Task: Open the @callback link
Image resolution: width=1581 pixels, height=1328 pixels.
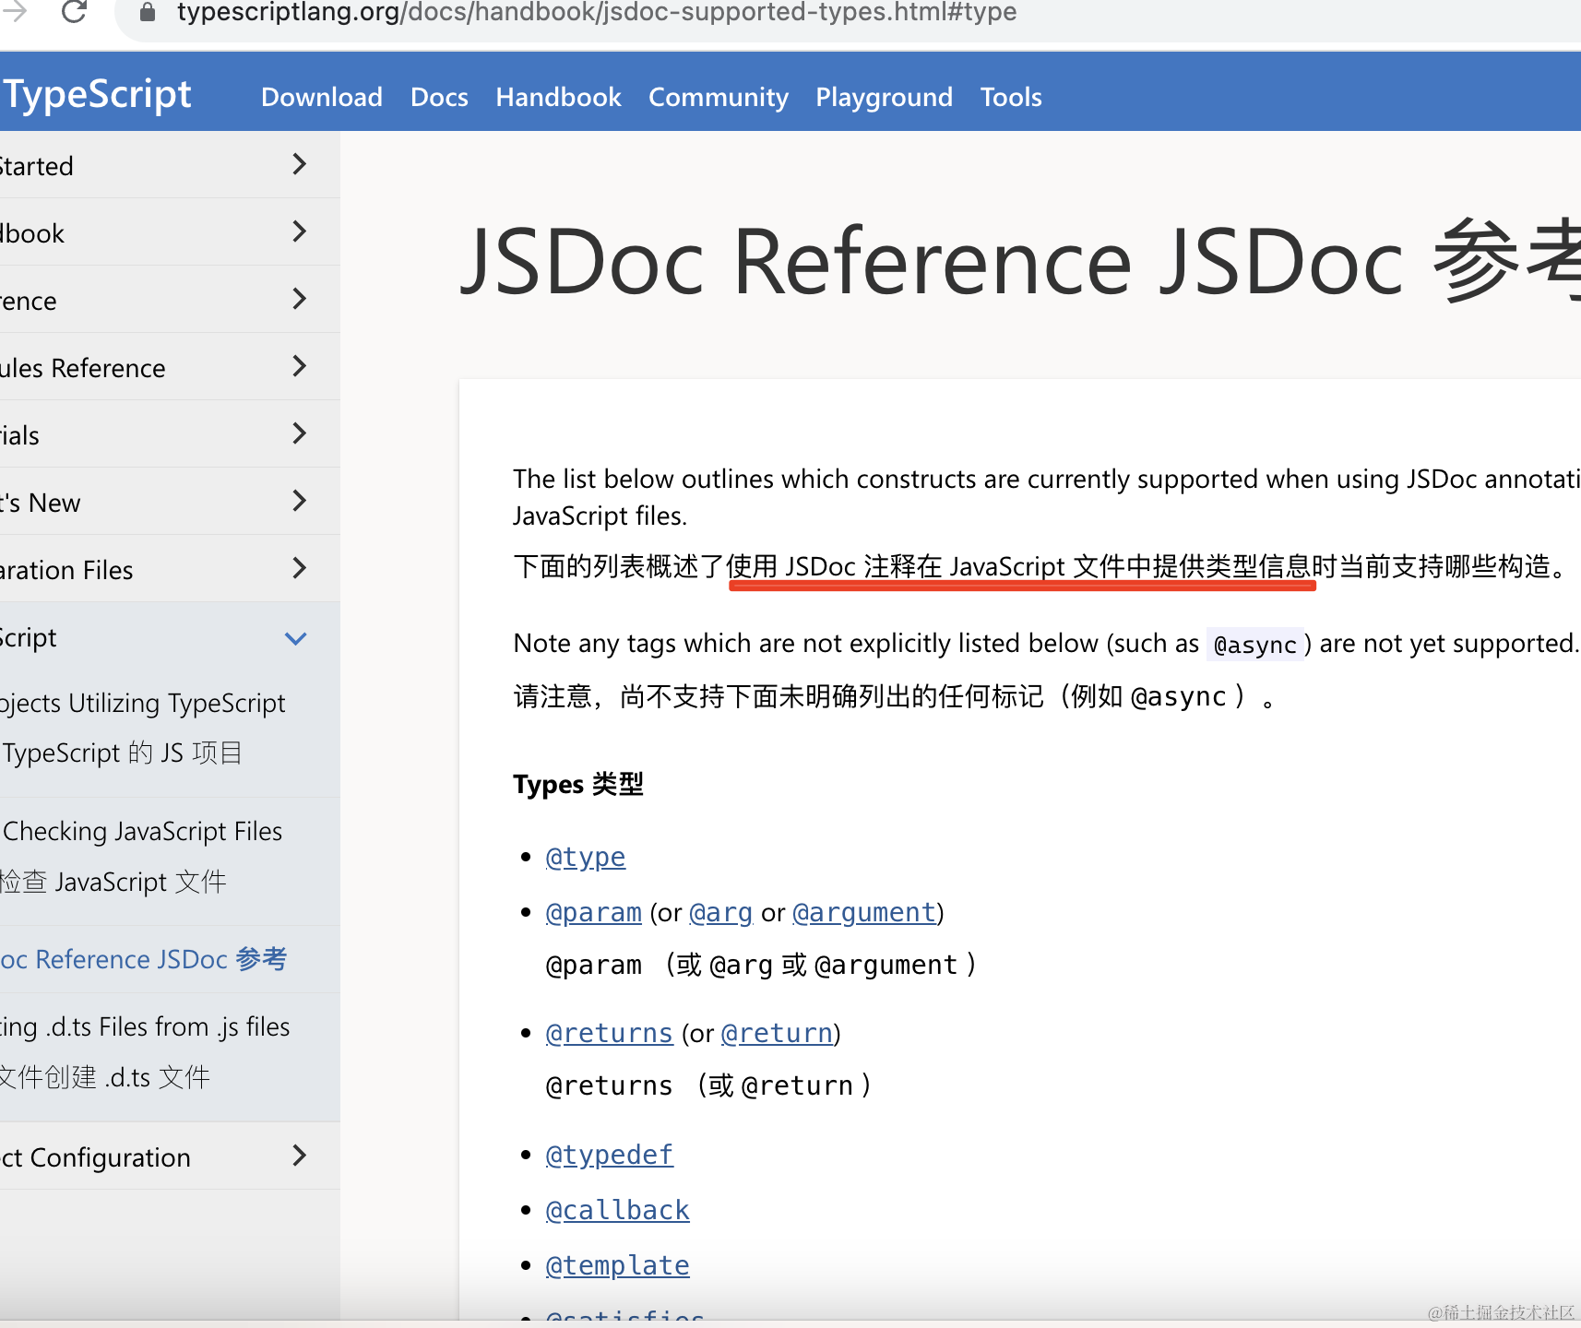Action: tap(617, 1210)
